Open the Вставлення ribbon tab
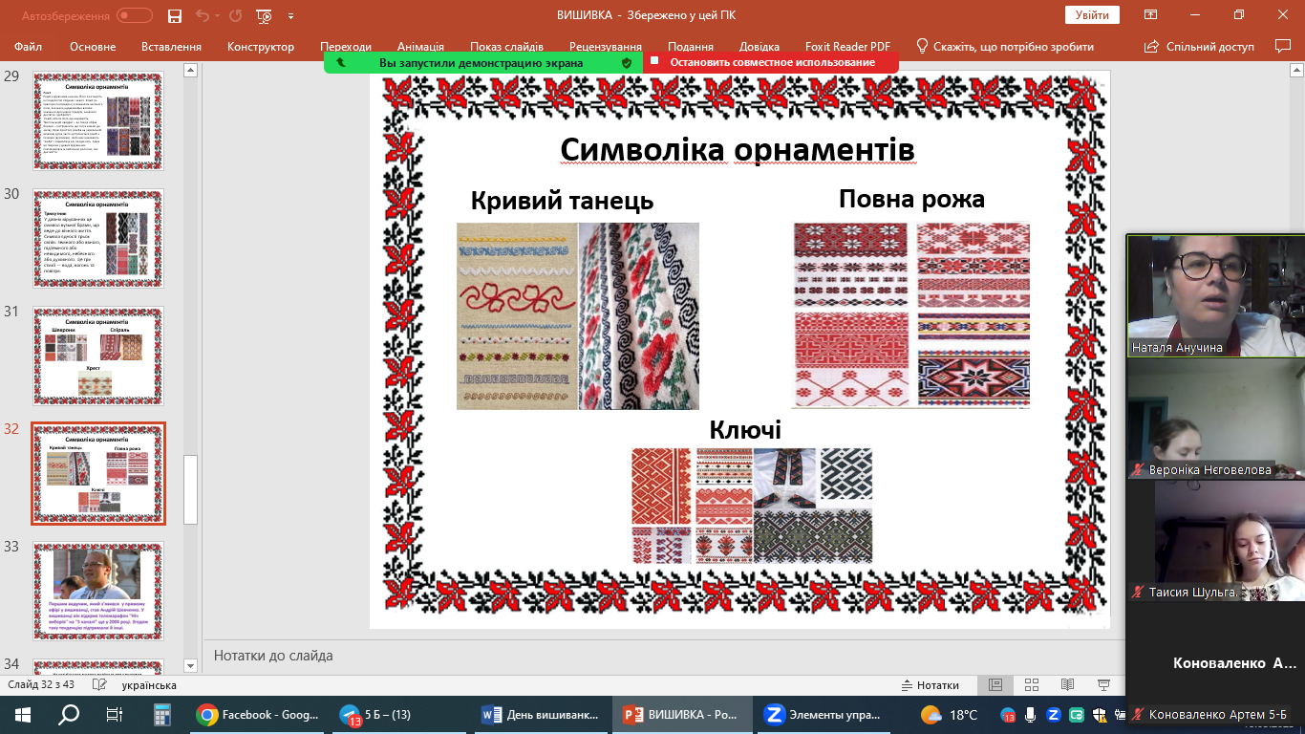The height and width of the screenshot is (734, 1305). tap(171, 47)
